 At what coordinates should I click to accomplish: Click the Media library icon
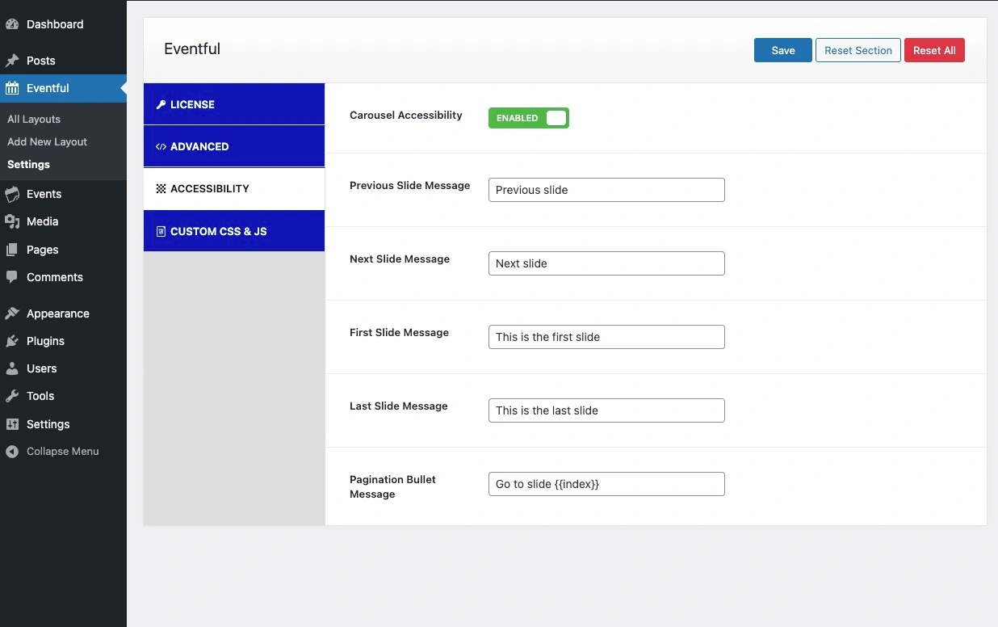point(12,221)
